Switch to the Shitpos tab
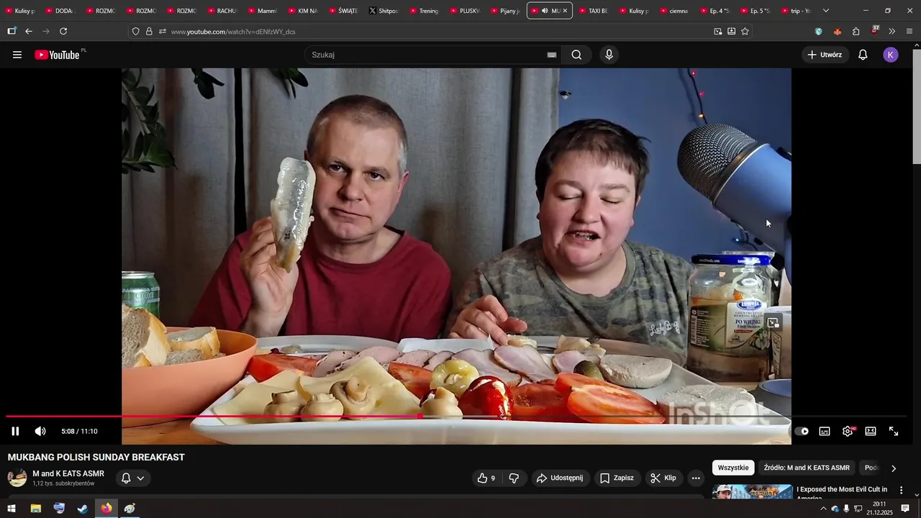The image size is (921, 518). pos(382,11)
